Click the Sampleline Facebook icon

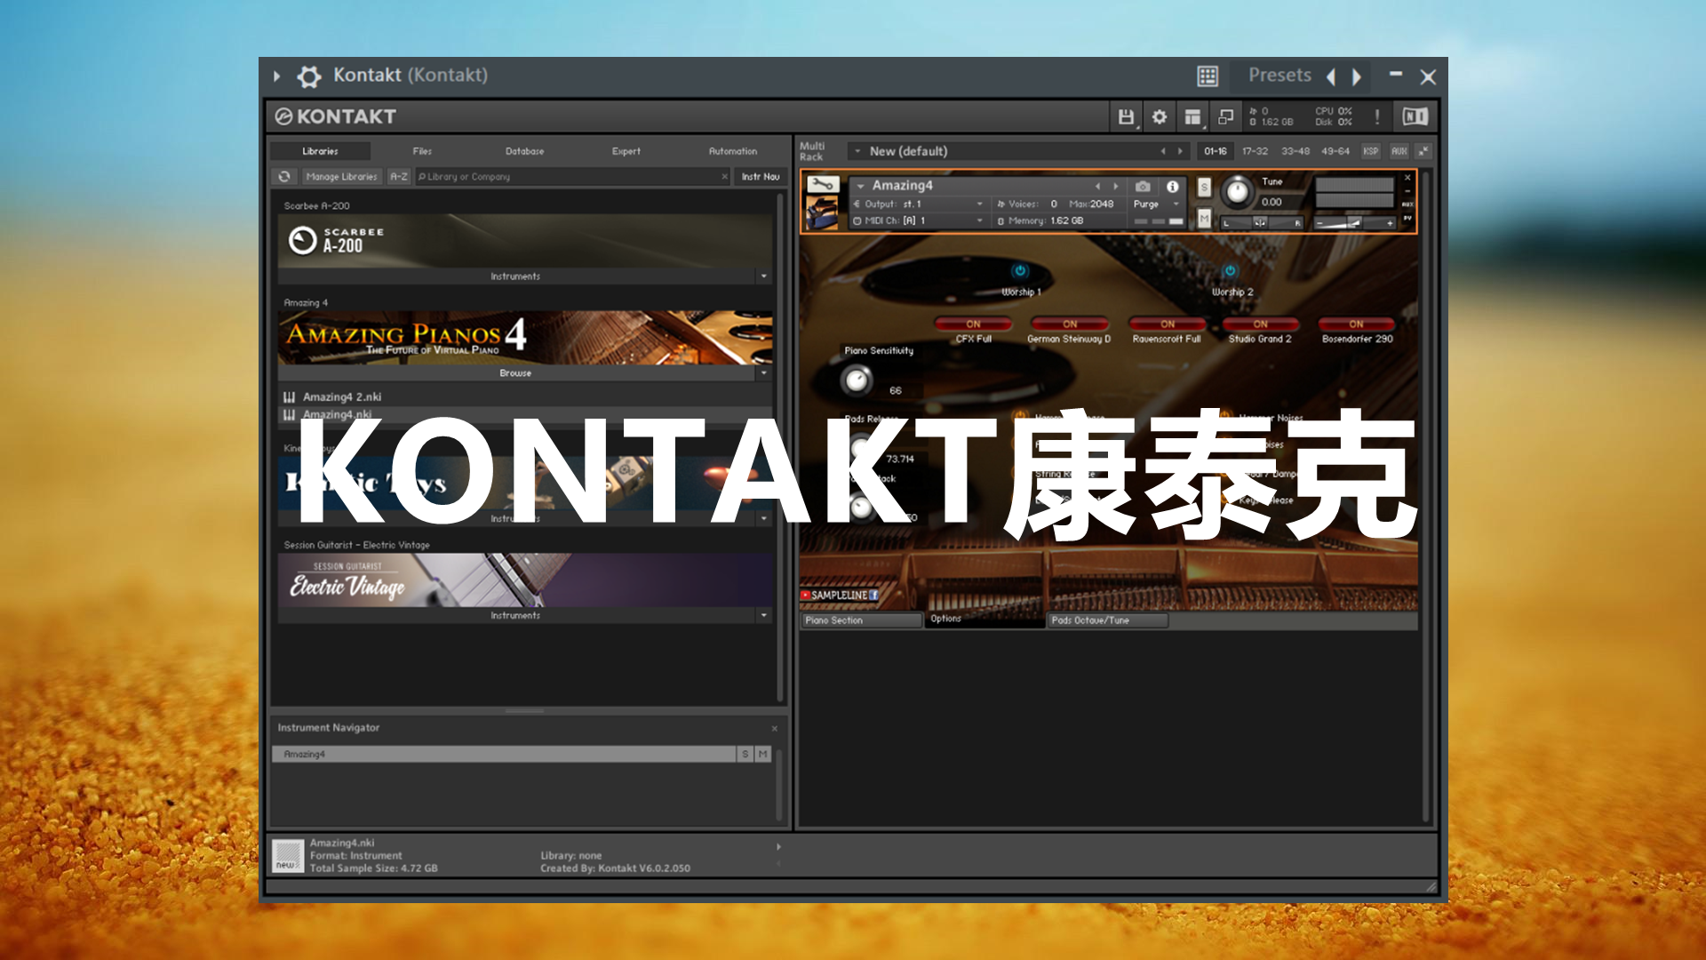coord(873,596)
